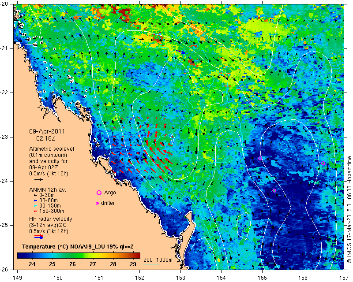Click the 'ANMN 12h av.' legend heading

pos(48,190)
